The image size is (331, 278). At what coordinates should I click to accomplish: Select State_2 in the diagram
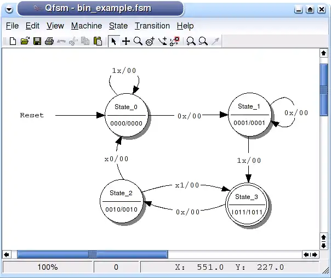(x=121, y=201)
